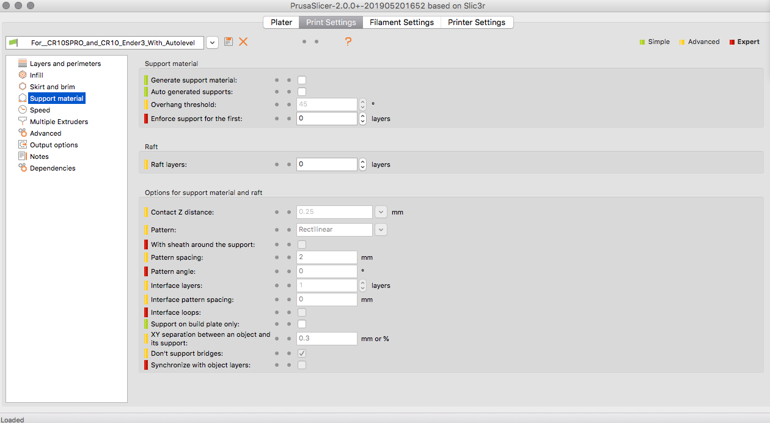Open the help question mark
Viewport: 770px width, 423px height.
click(x=348, y=42)
